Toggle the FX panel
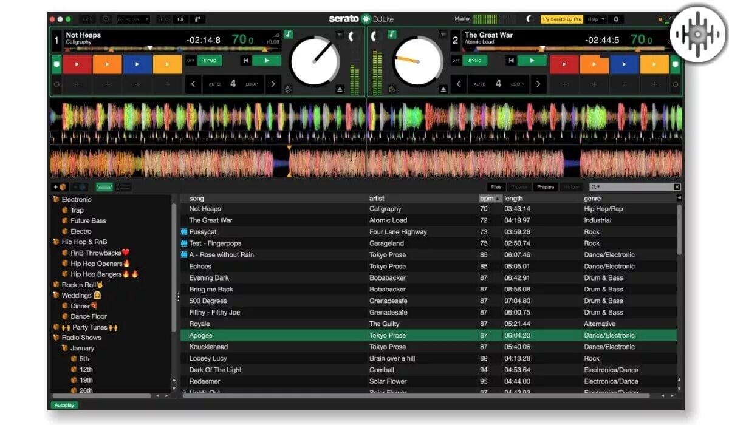 point(180,19)
